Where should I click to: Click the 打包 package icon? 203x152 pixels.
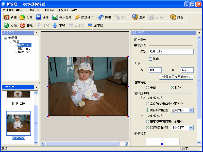pyautogui.click(x=173, y=17)
